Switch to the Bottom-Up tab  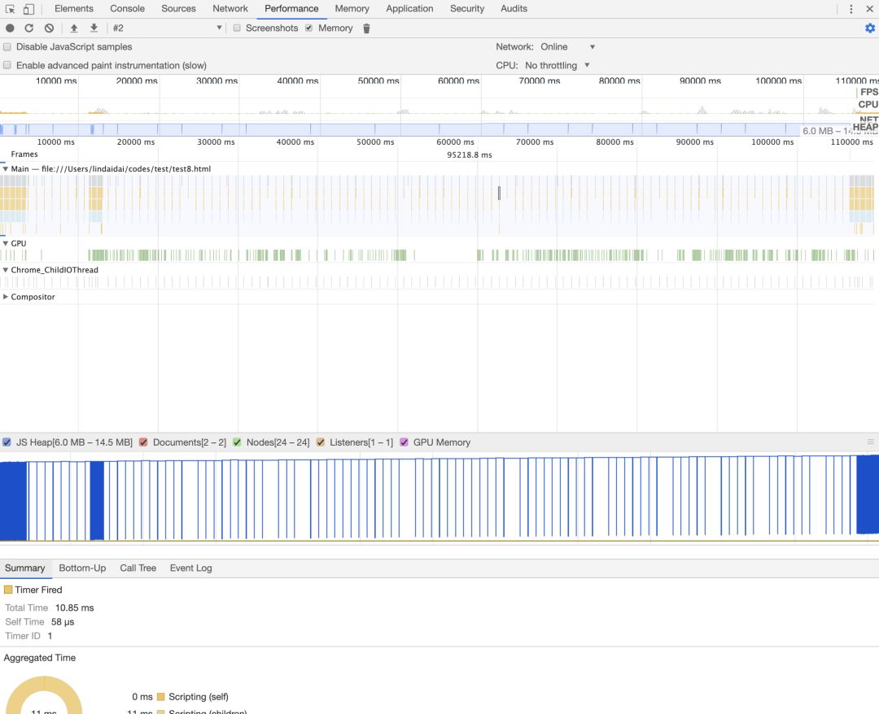coord(82,568)
